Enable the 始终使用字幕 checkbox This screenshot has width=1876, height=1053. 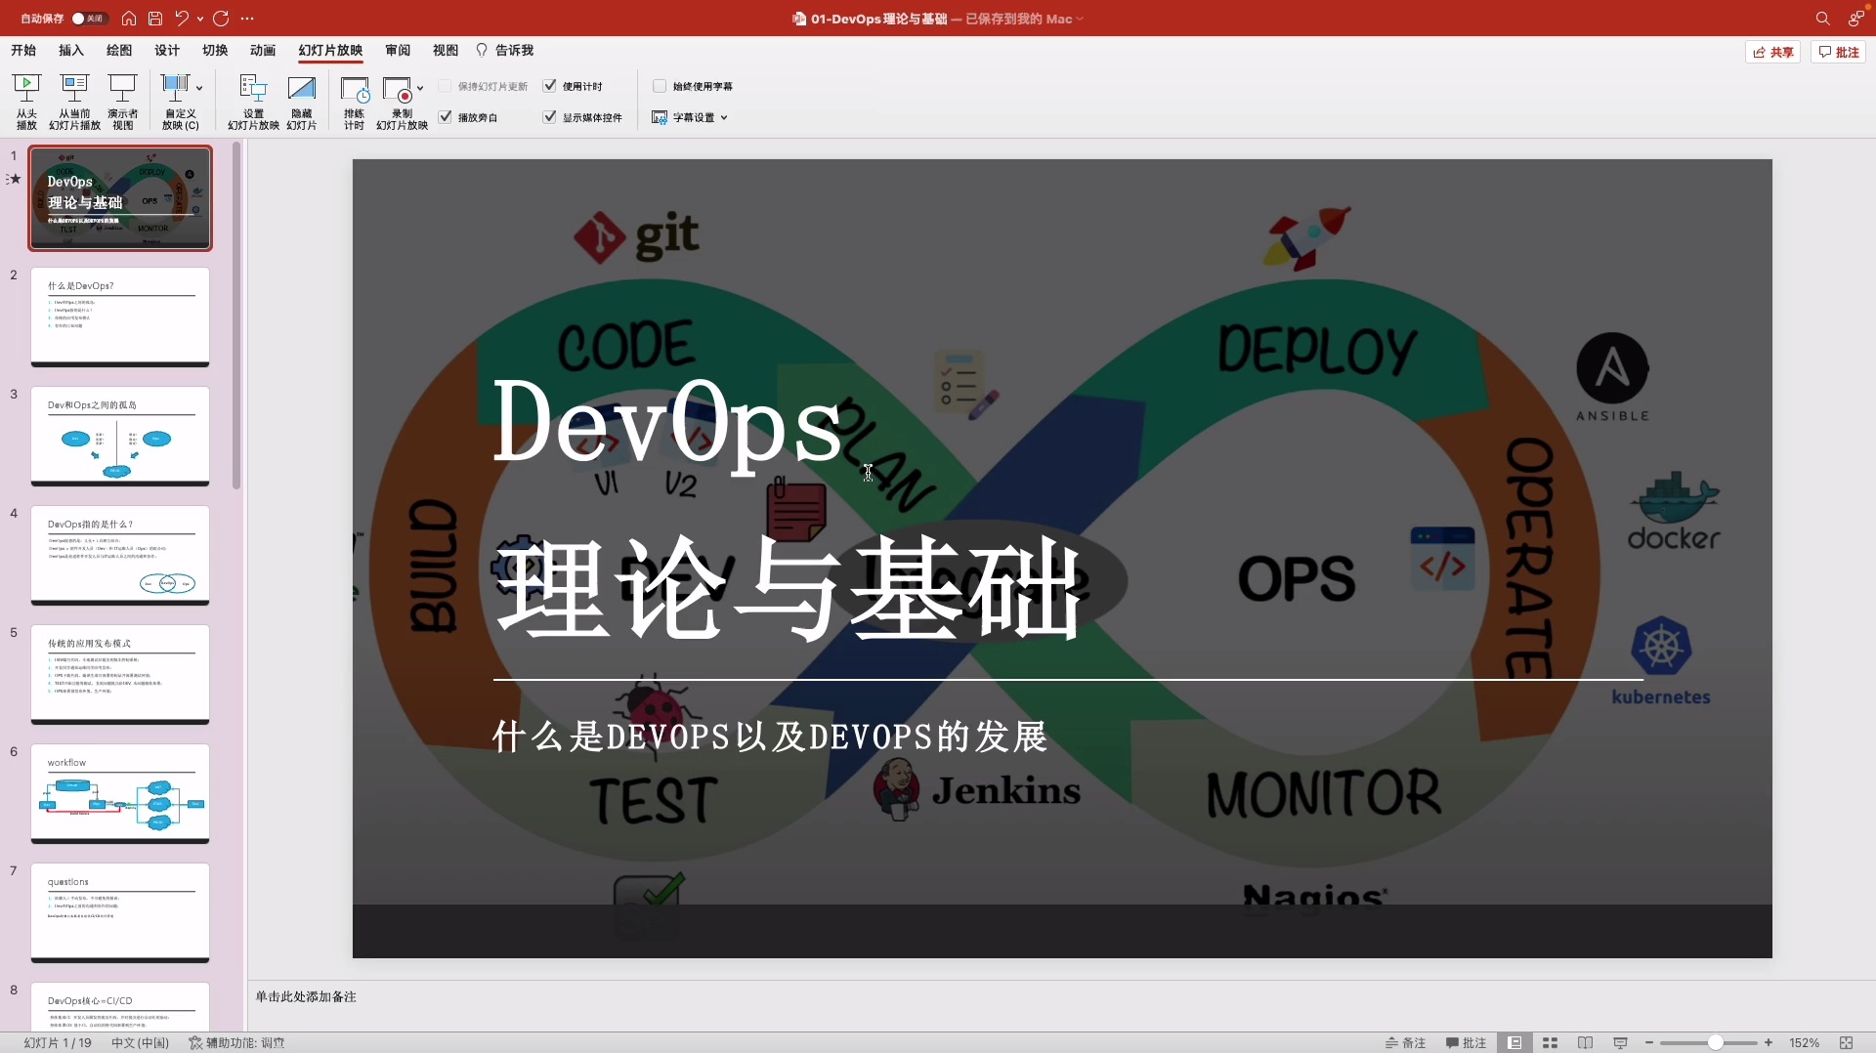coord(659,86)
